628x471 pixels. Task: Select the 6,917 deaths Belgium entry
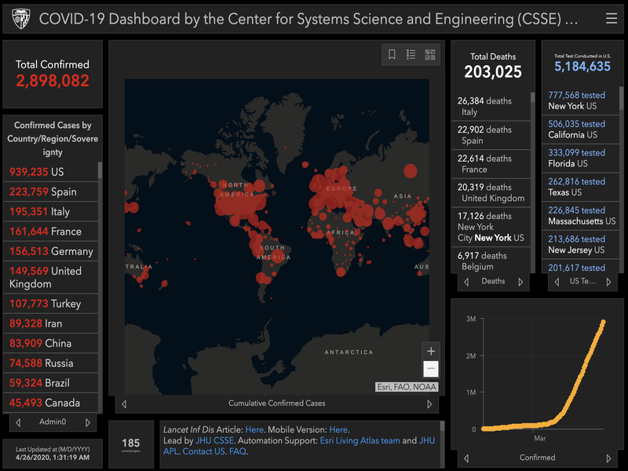tap(491, 261)
